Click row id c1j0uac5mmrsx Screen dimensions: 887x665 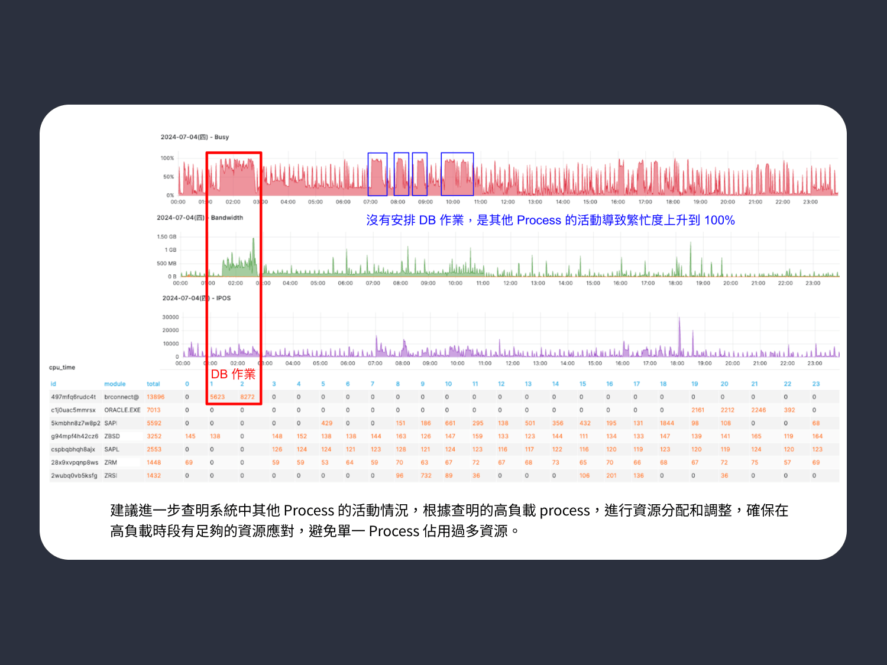(x=73, y=410)
